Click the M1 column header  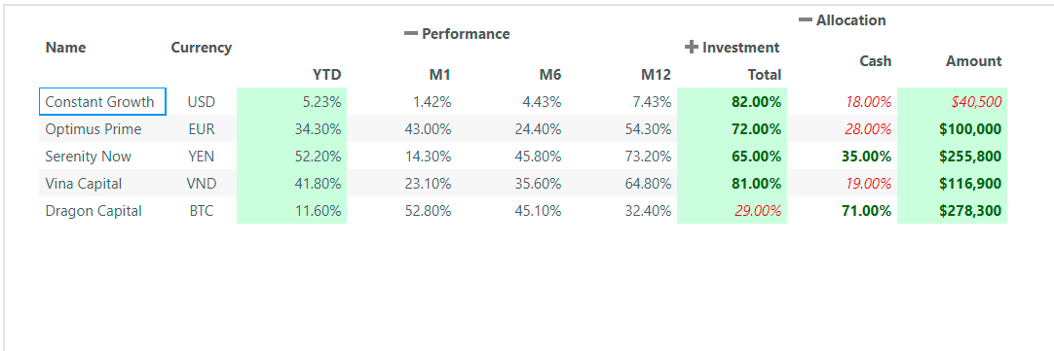pyautogui.click(x=440, y=75)
